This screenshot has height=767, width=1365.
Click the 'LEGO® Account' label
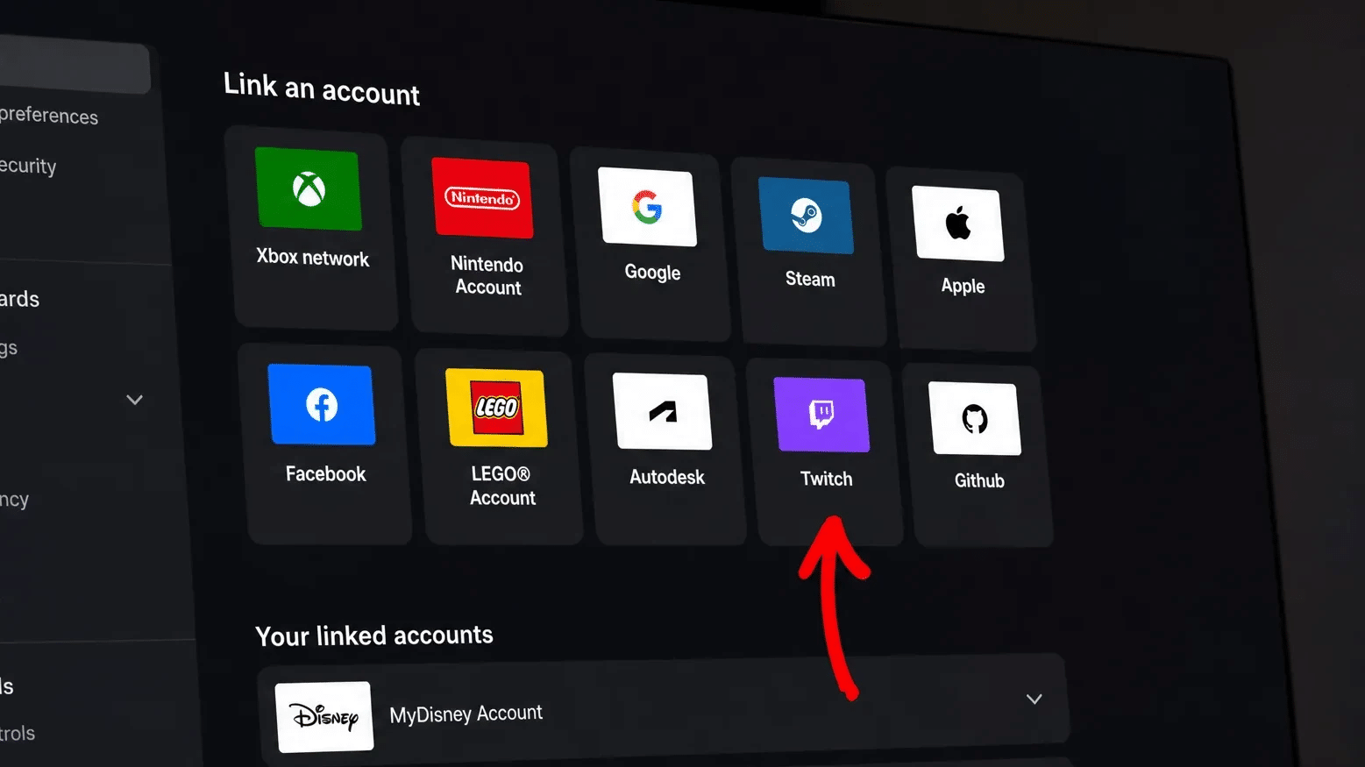pyautogui.click(x=502, y=486)
